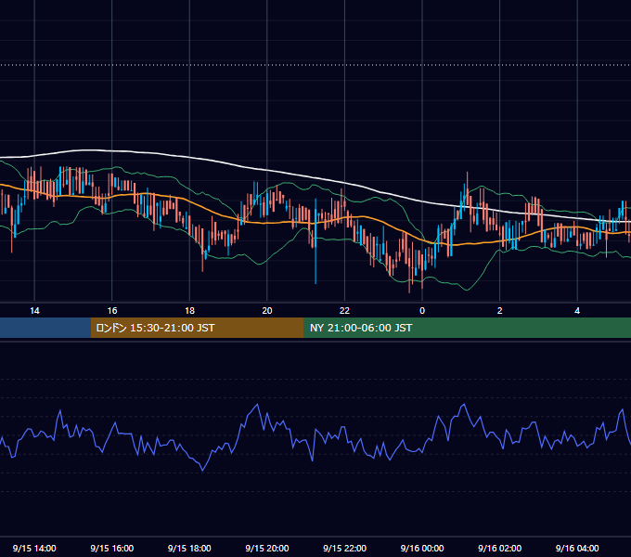The width and height of the screenshot is (631, 557).
Task: Select the 20 hour label on price chart axis
Action: click(267, 311)
